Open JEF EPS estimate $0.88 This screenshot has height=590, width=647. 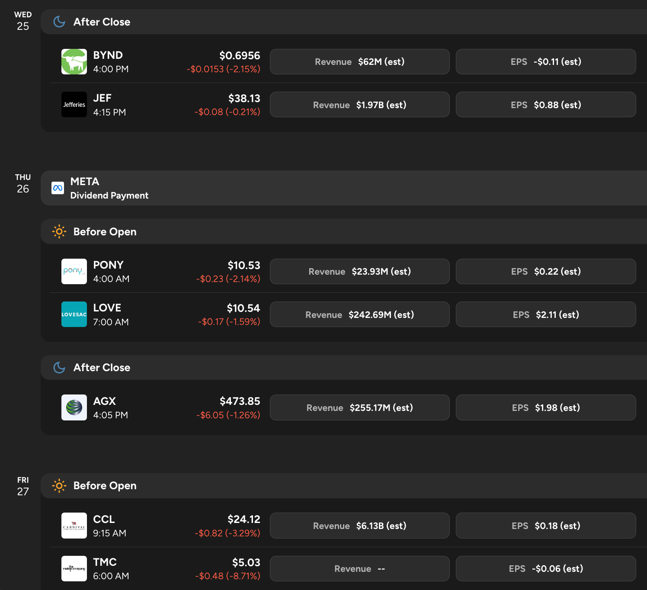coord(546,105)
